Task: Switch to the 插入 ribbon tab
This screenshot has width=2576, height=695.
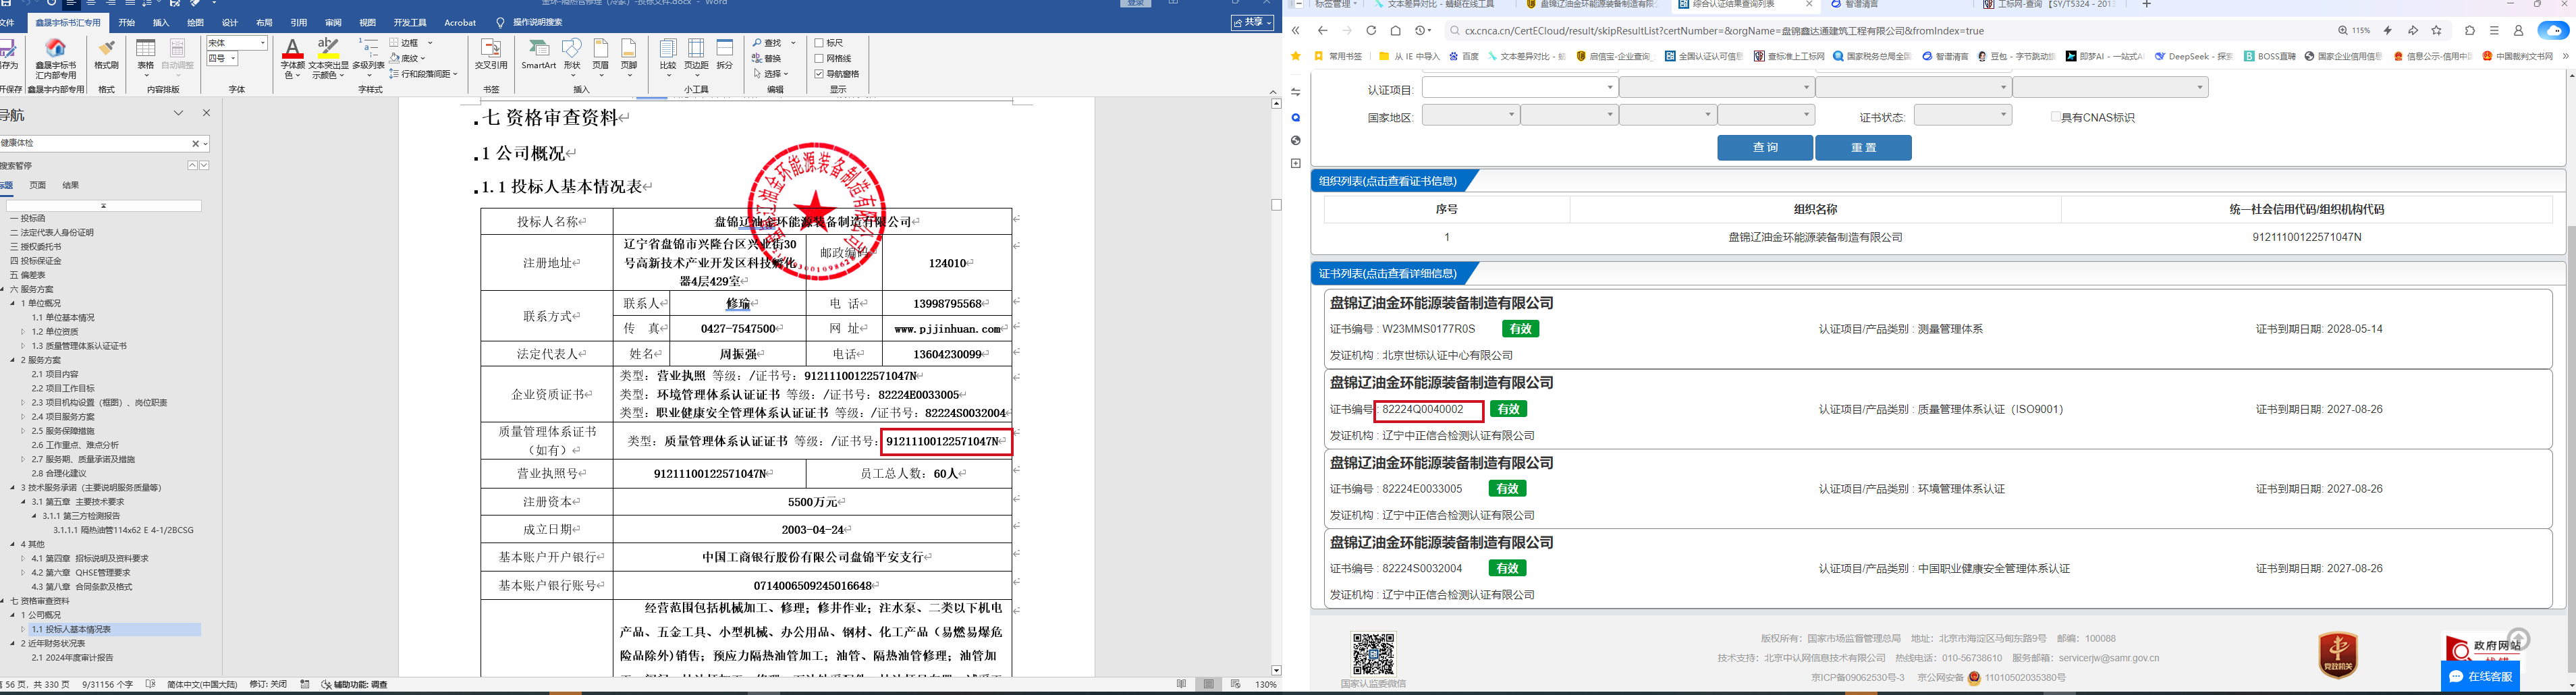Action: 161,22
